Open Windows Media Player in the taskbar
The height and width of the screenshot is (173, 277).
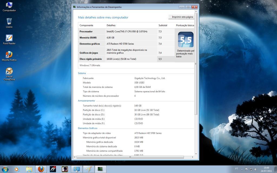click(x=17, y=169)
